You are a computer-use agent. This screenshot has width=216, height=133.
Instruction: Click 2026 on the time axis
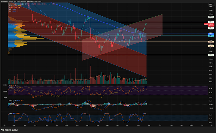point(191,125)
